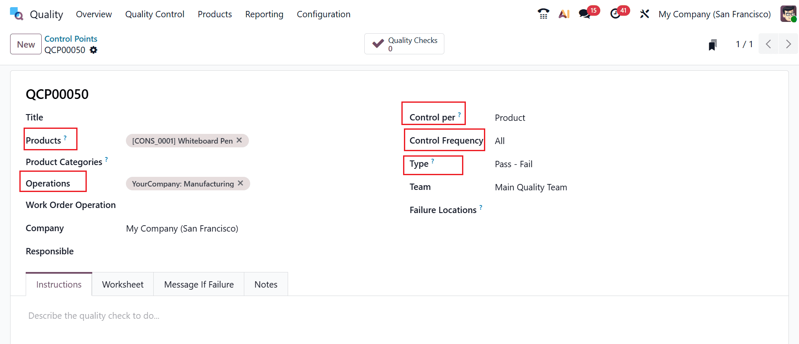799x344 pixels.
Task: Open the conversations messages icon
Action: pyautogui.click(x=585, y=14)
